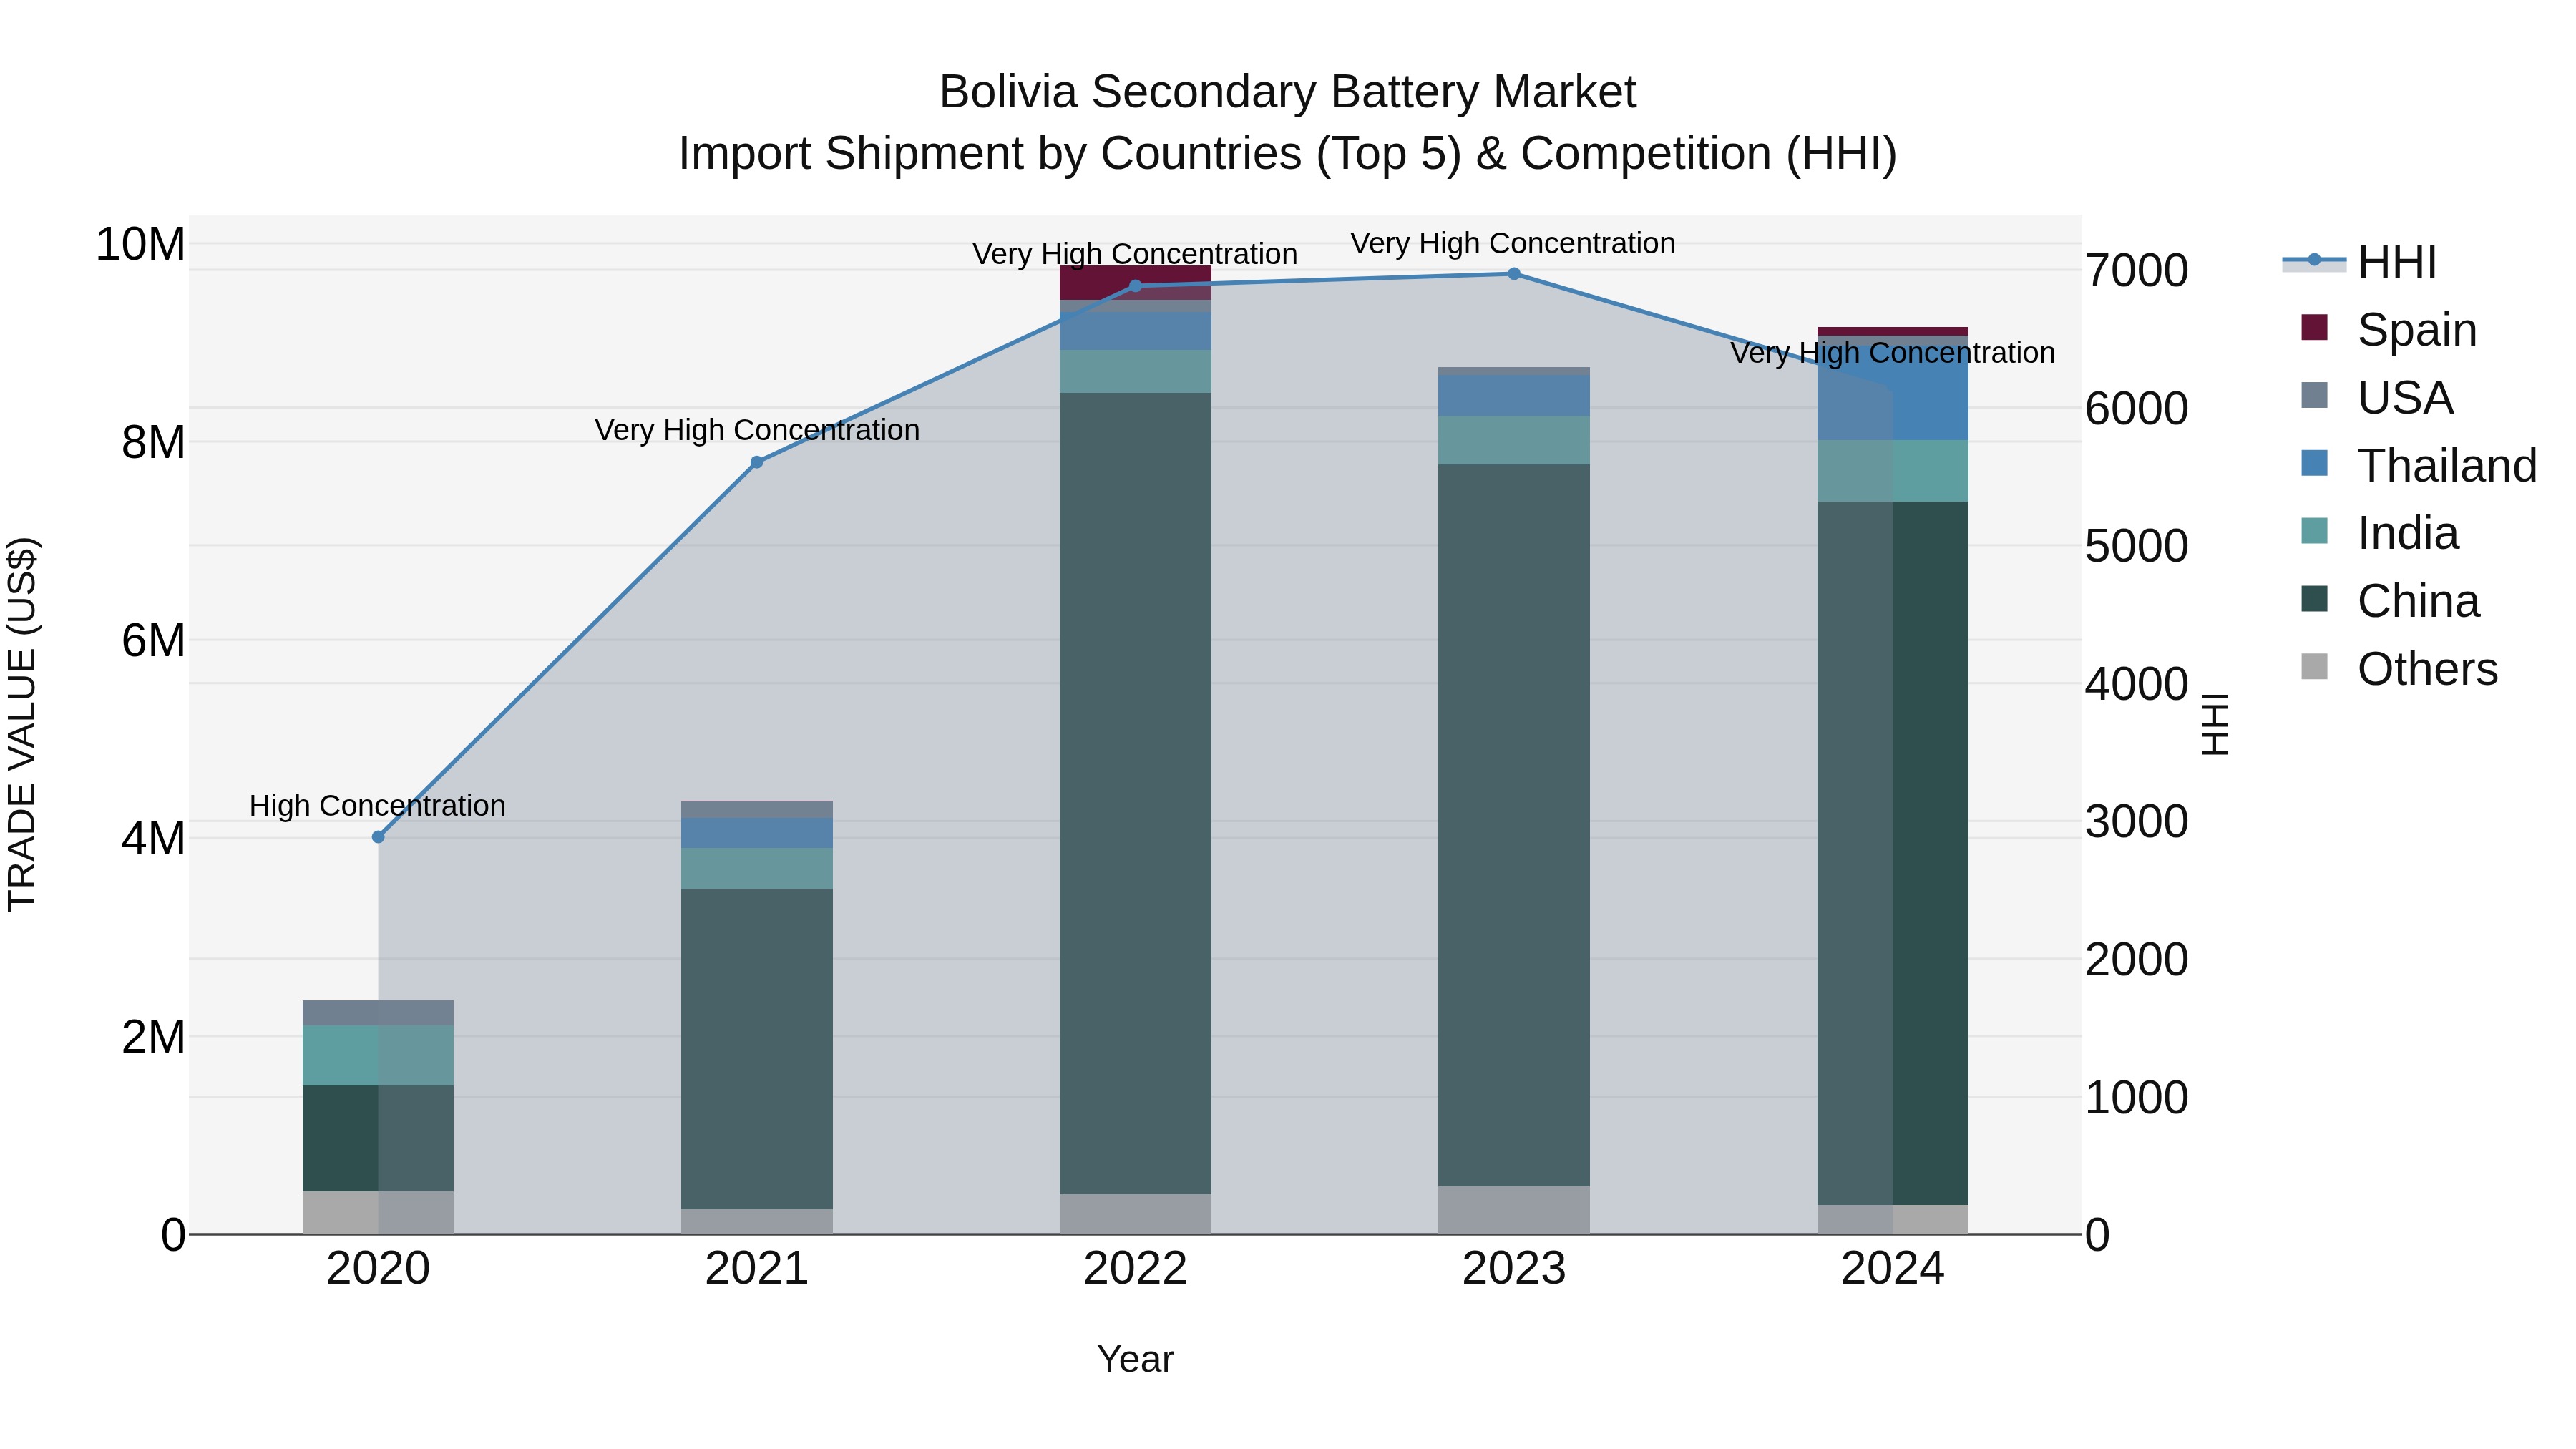Screen dimensions: 2576x1449
Task: Click the chart title 'Bolivia Secondary Battery Market'
Action: click(x=1287, y=92)
